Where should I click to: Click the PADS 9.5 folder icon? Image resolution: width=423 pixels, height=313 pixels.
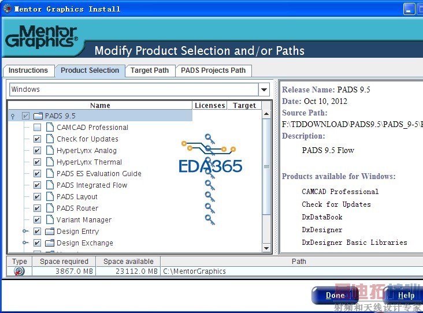(38, 116)
